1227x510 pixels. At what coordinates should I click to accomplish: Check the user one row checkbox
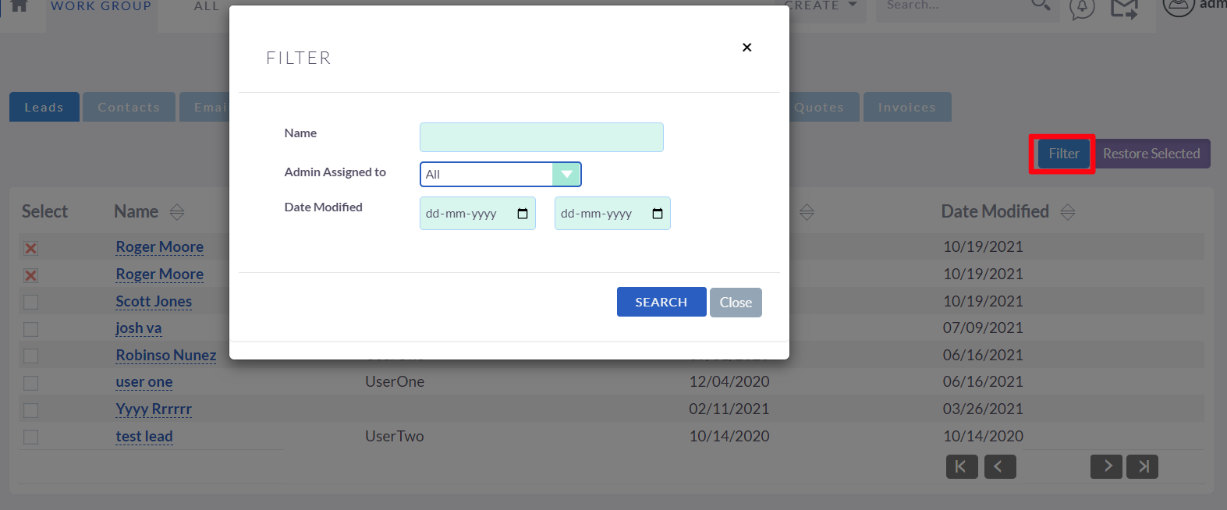(30, 383)
